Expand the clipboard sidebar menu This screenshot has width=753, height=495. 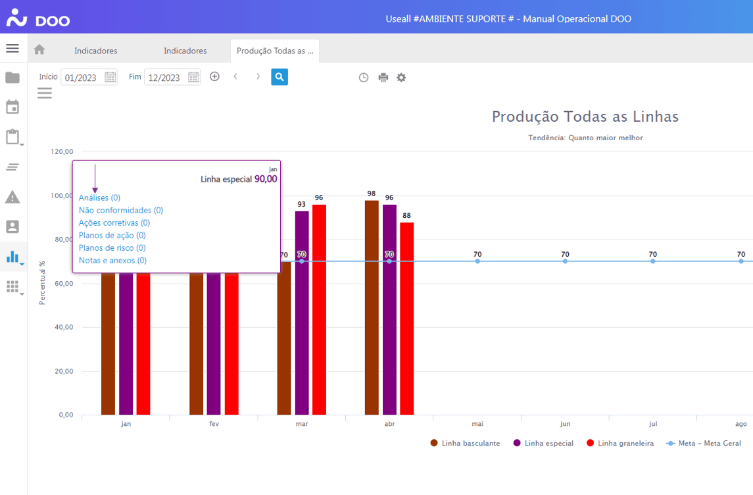14,138
